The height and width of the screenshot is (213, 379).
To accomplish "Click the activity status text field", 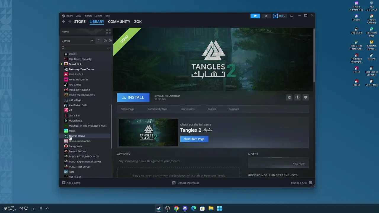I will (178, 161).
